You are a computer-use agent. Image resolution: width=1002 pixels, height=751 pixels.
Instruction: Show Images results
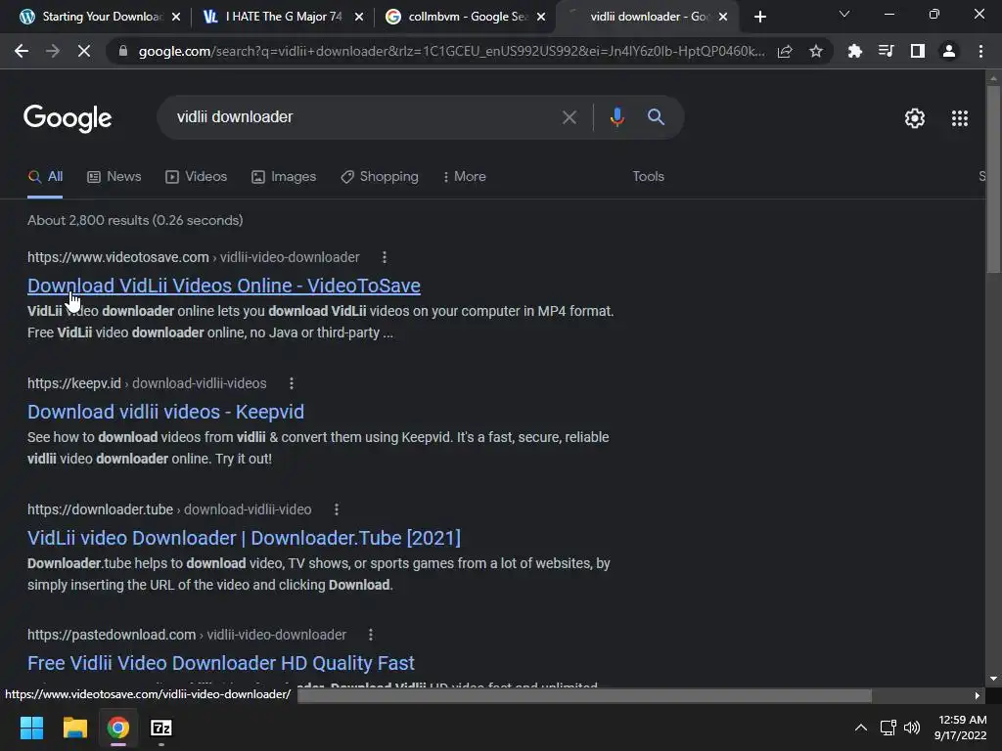click(x=284, y=176)
